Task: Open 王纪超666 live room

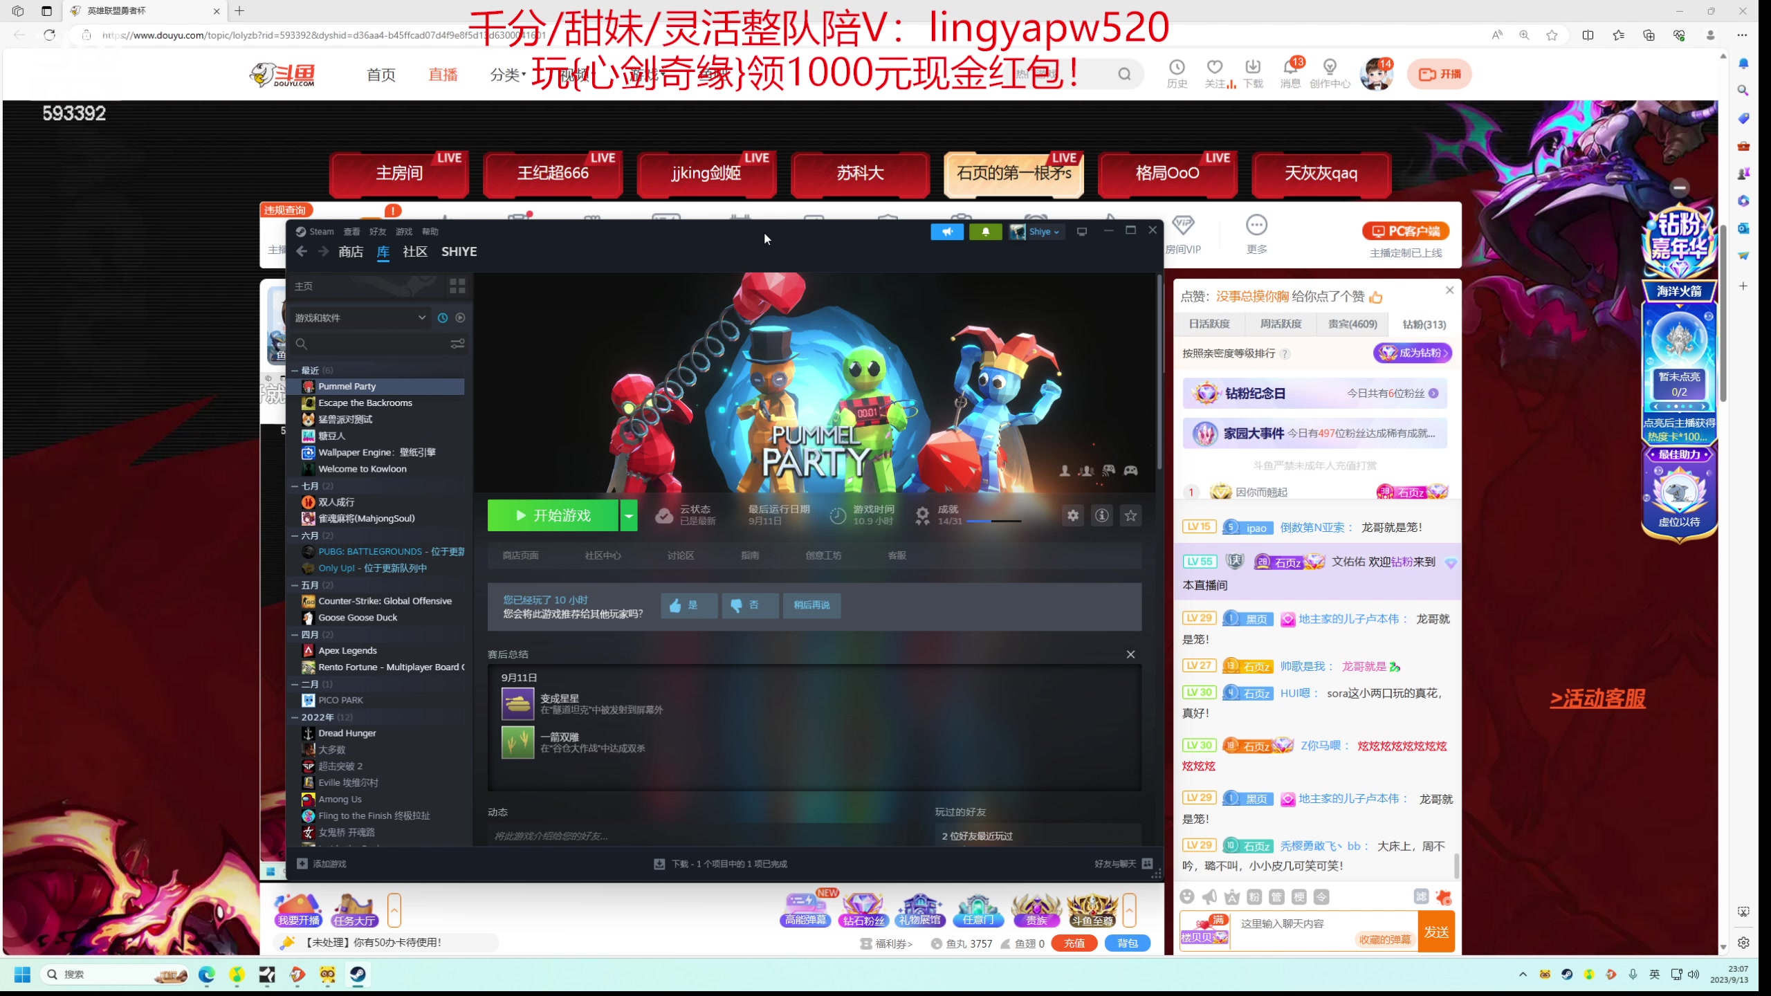Action: [553, 174]
